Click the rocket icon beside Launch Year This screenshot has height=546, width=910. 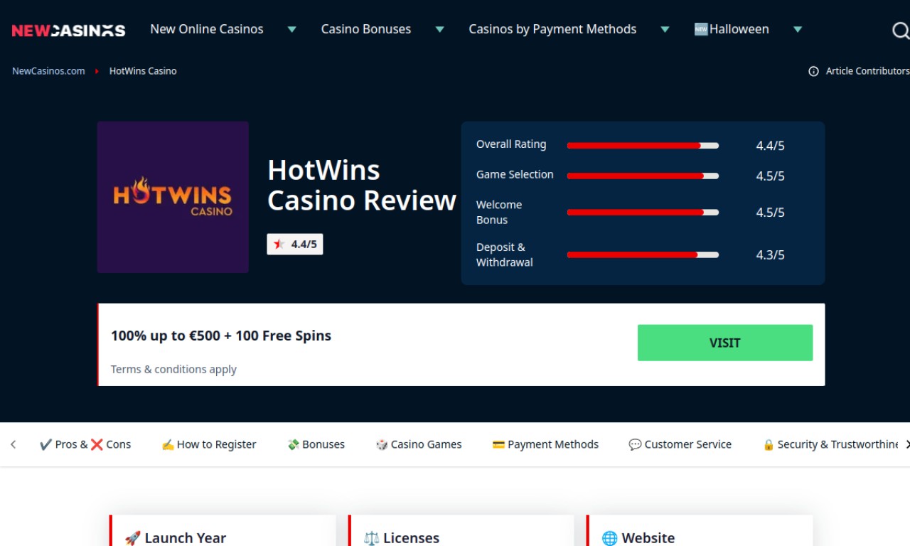(132, 538)
